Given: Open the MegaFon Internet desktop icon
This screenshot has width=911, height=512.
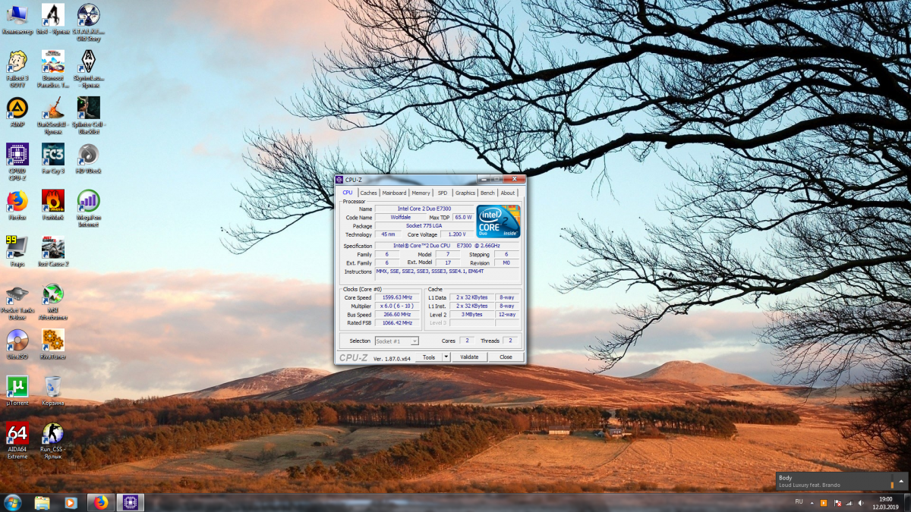Looking at the screenshot, I should pyautogui.click(x=89, y=209).
